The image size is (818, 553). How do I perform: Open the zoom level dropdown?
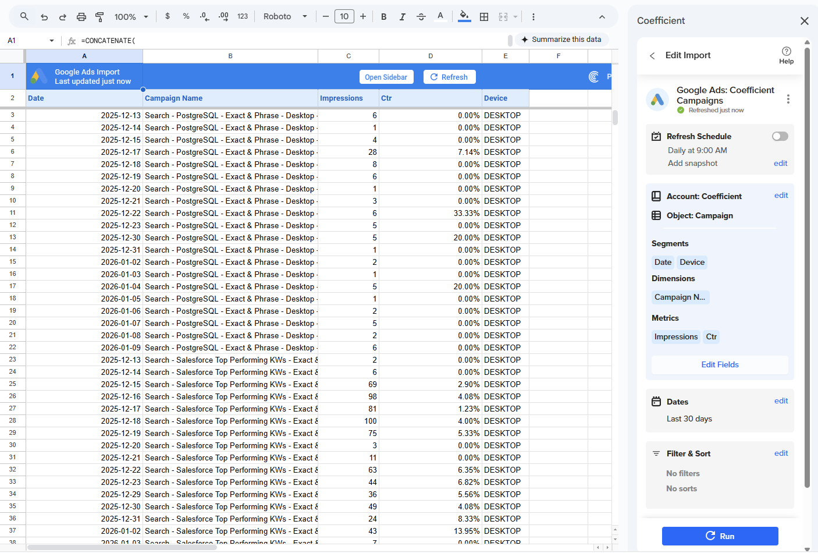pos(131,17)
